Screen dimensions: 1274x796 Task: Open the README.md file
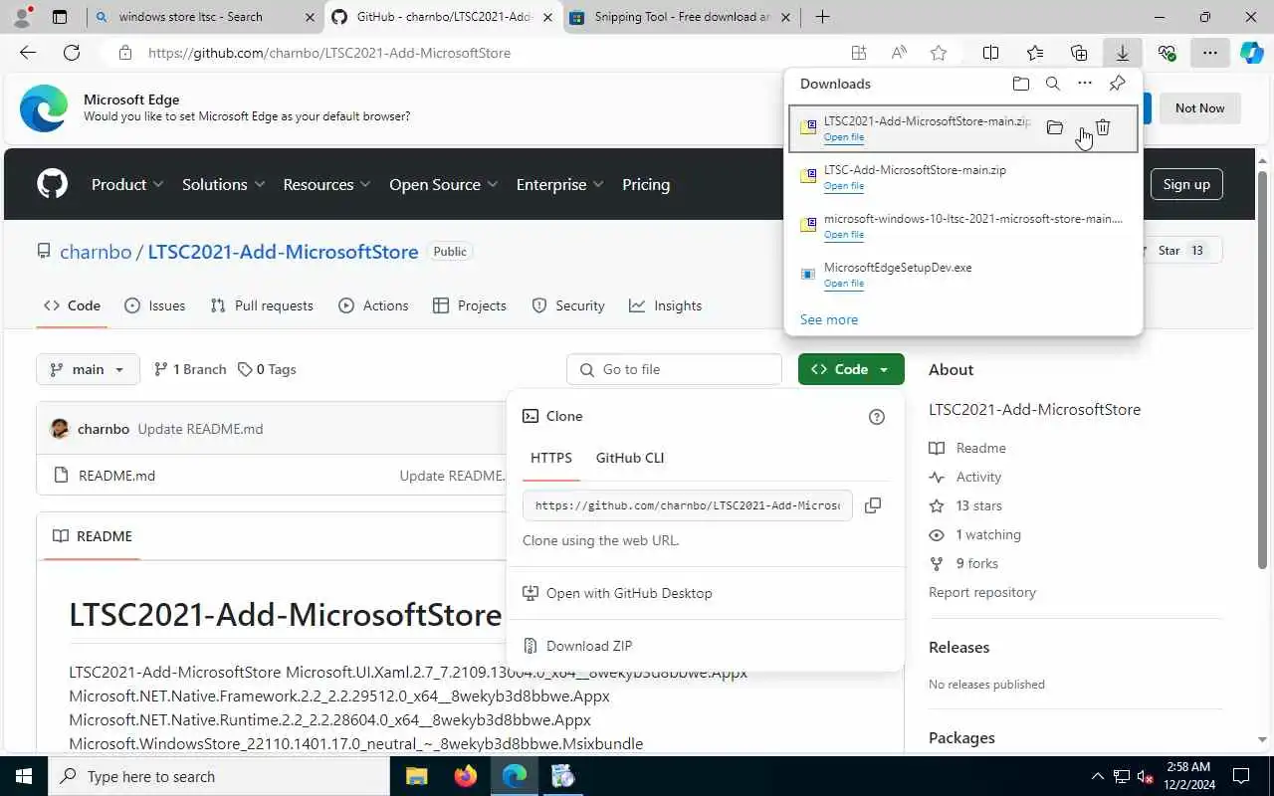point(116,476)
